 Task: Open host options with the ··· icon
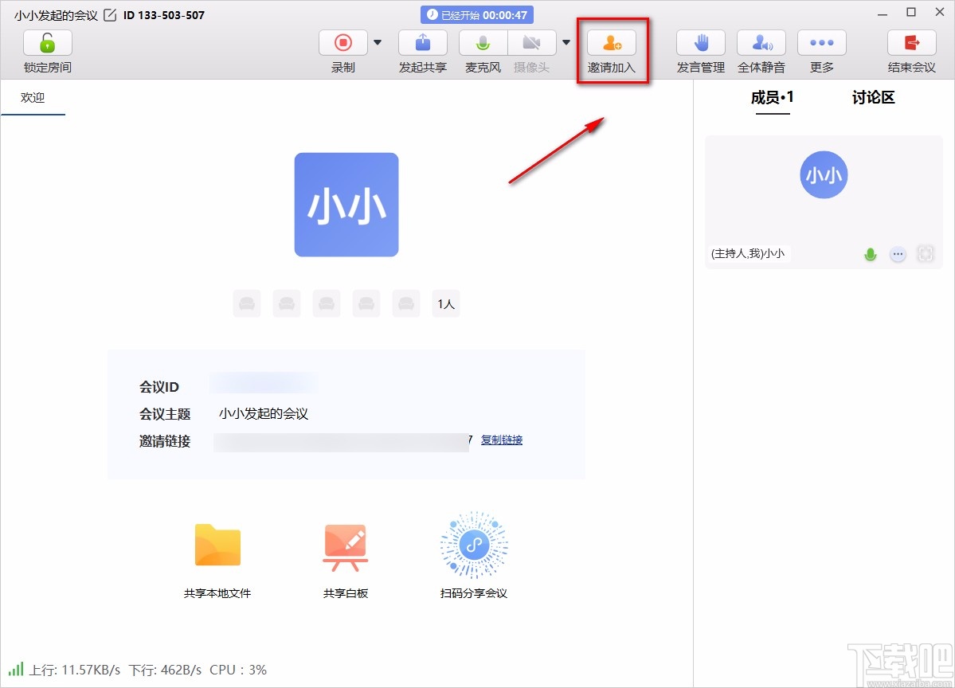[x=898, y=254]
